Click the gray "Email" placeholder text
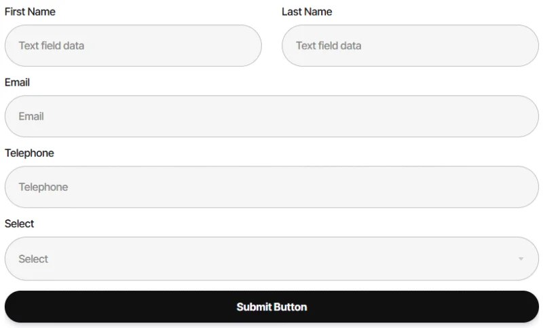 click(x=31, y=116)
